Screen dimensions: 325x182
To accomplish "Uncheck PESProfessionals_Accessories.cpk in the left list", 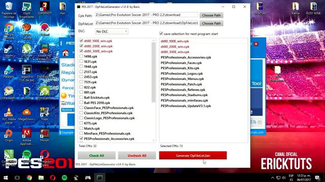I will click(81, 139).
